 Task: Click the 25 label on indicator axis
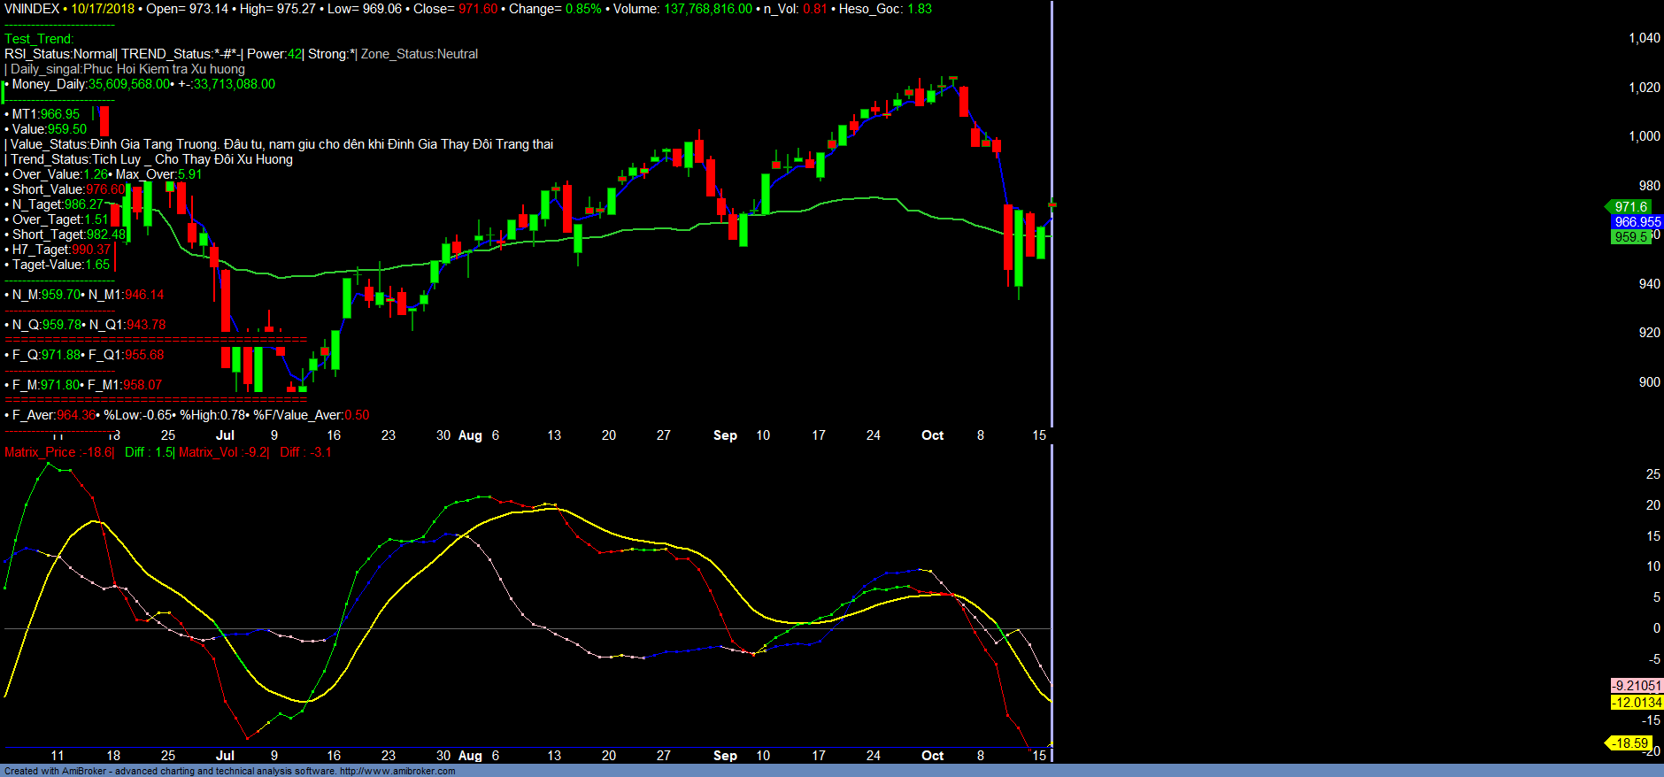[1652, 474]
